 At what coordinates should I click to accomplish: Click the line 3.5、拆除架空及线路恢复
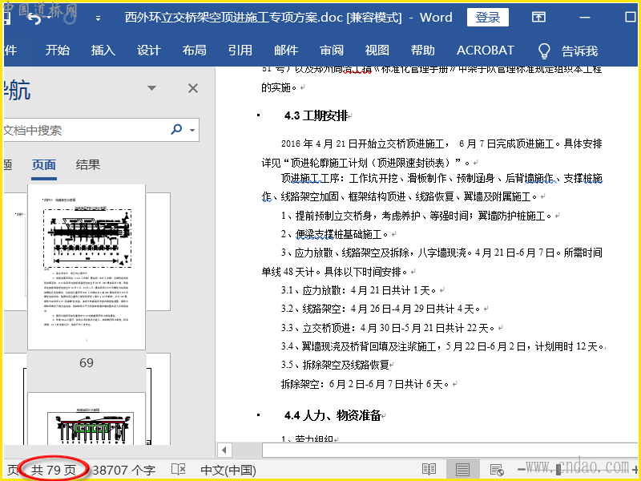pos(335,365)
